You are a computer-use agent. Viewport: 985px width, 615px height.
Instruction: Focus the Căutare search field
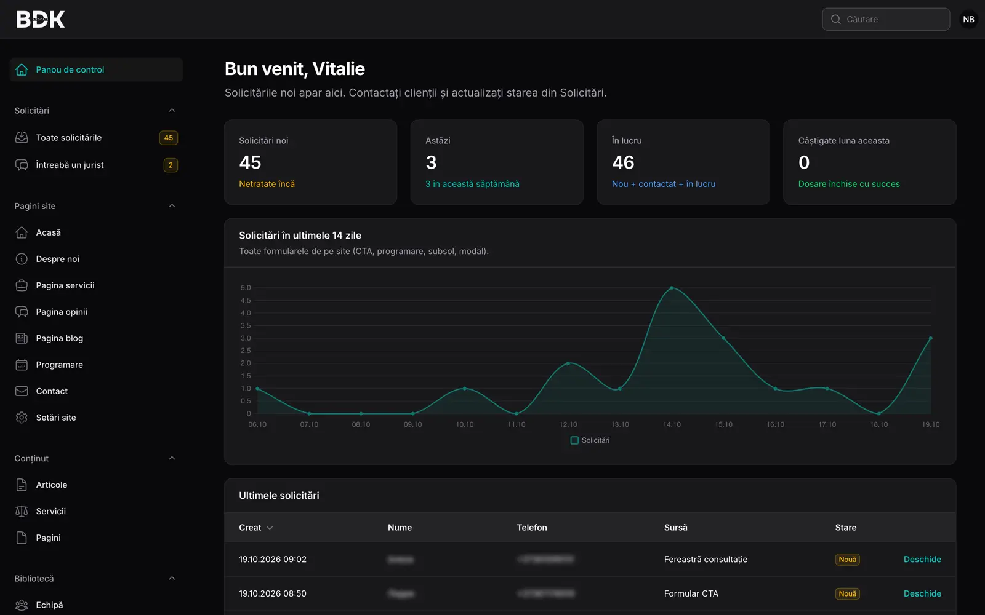pos(886,19)
